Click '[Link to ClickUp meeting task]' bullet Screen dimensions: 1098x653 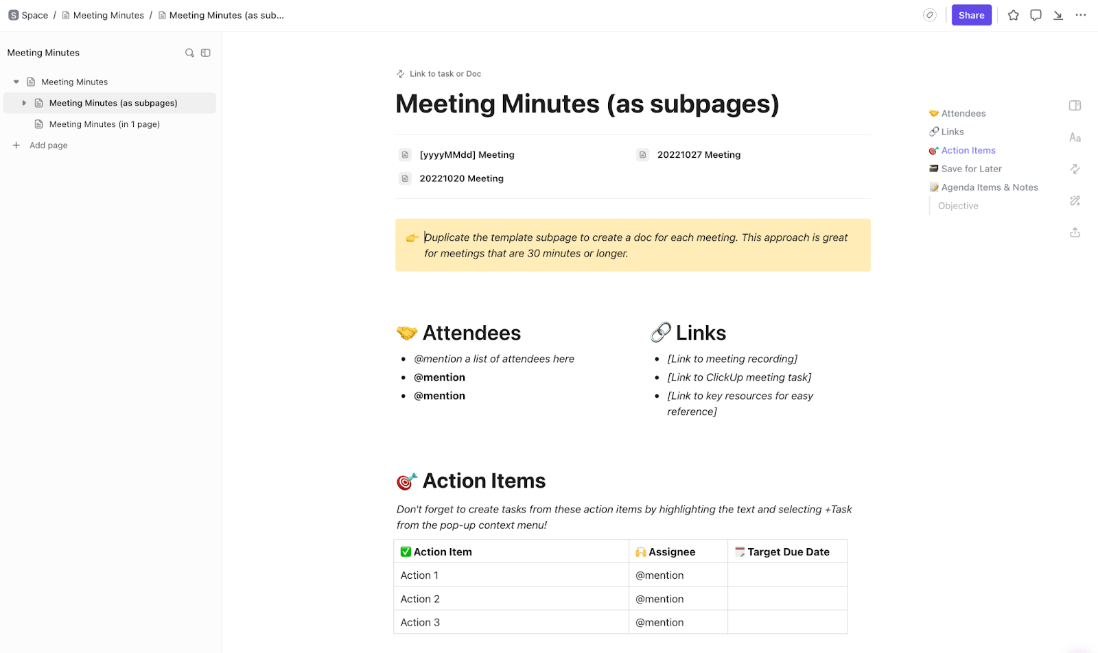pyautogui.click(x=739, y=377)
